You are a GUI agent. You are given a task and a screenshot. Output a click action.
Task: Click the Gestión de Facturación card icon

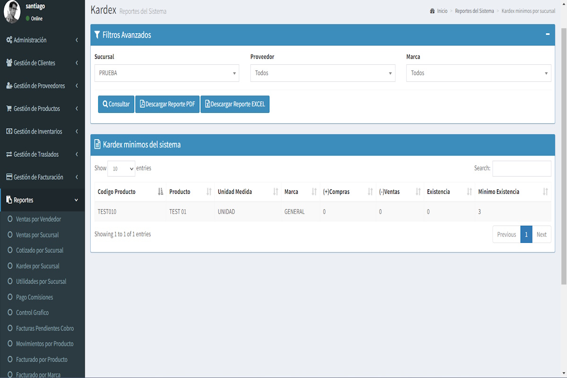click(x=9, y=177)
